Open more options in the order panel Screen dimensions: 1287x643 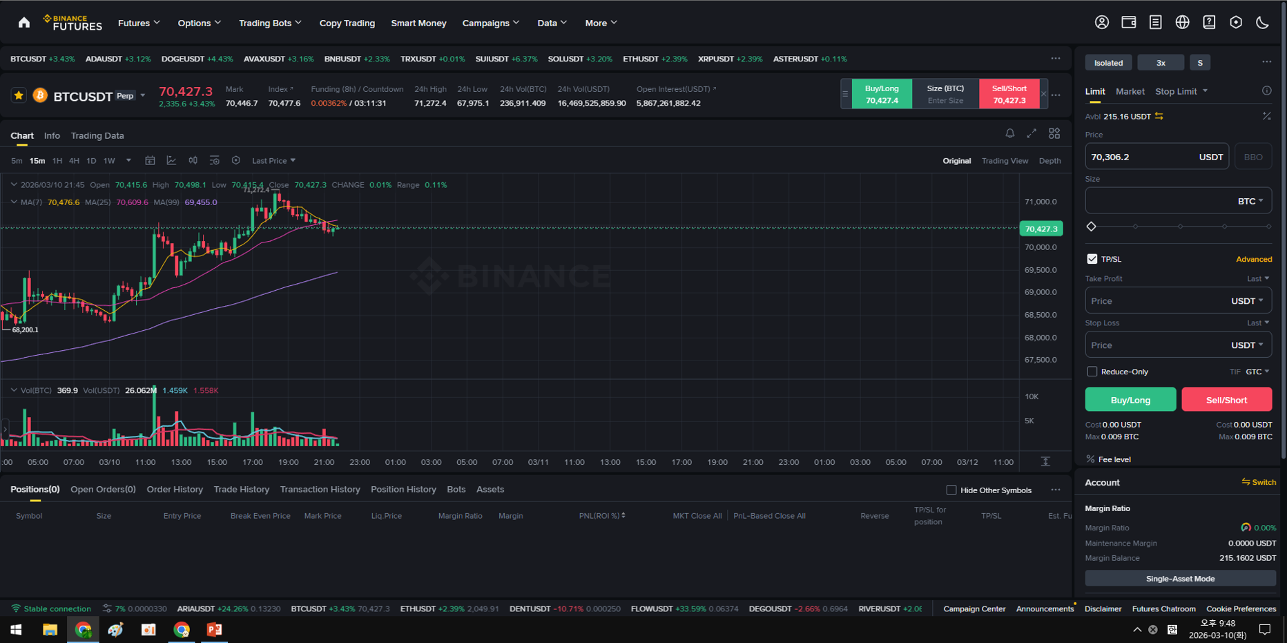pos(1266,62)
